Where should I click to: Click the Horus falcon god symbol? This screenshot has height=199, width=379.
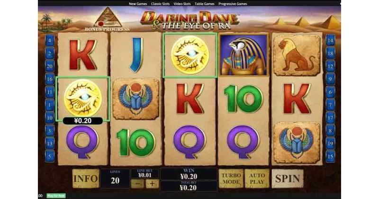coord(244,55)
